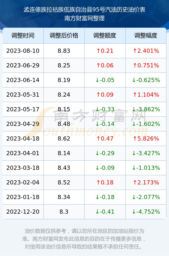Click the ↑5.826% percentage cell

coord(146,138)
